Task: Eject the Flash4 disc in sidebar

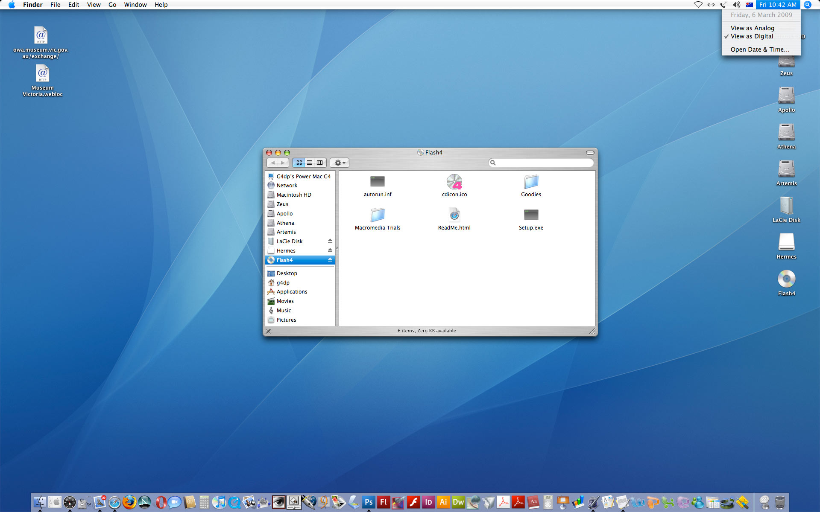Action: coord(330,260)
